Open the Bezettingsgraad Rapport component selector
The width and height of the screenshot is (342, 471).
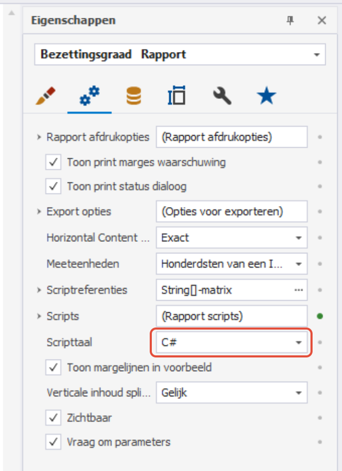pos(180,54)
